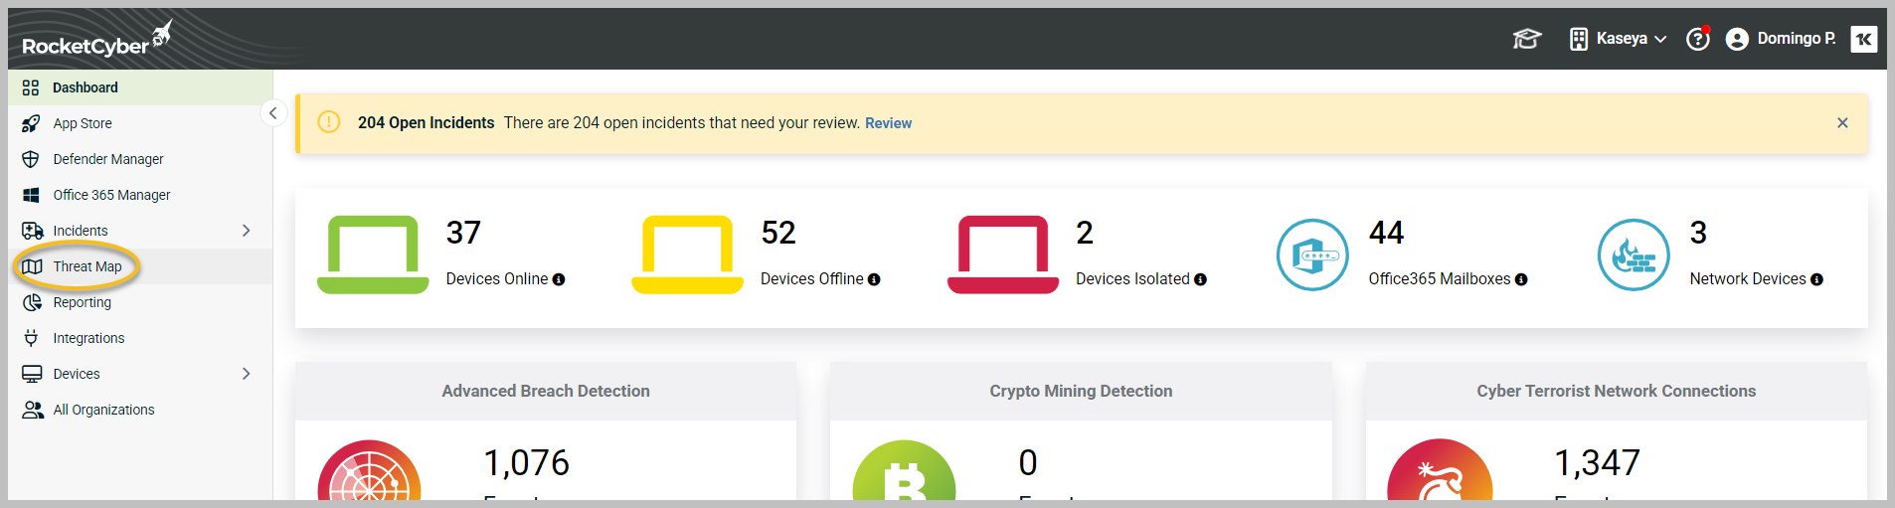
Task: Open the help question mark icon
Action: point(1697,39)
